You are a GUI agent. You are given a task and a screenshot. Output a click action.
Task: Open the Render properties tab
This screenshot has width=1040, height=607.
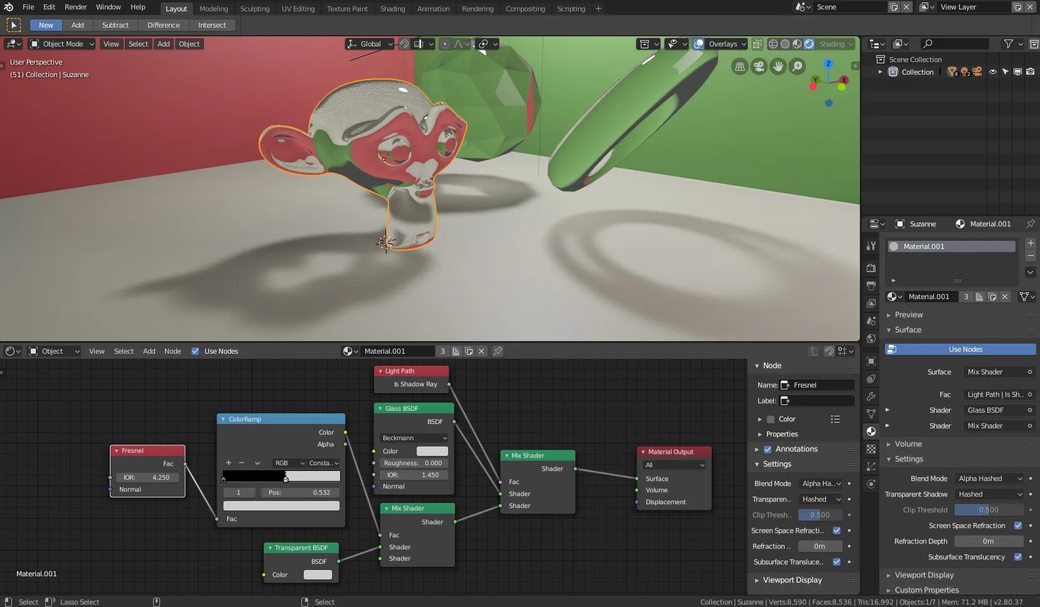coord(871,268)
